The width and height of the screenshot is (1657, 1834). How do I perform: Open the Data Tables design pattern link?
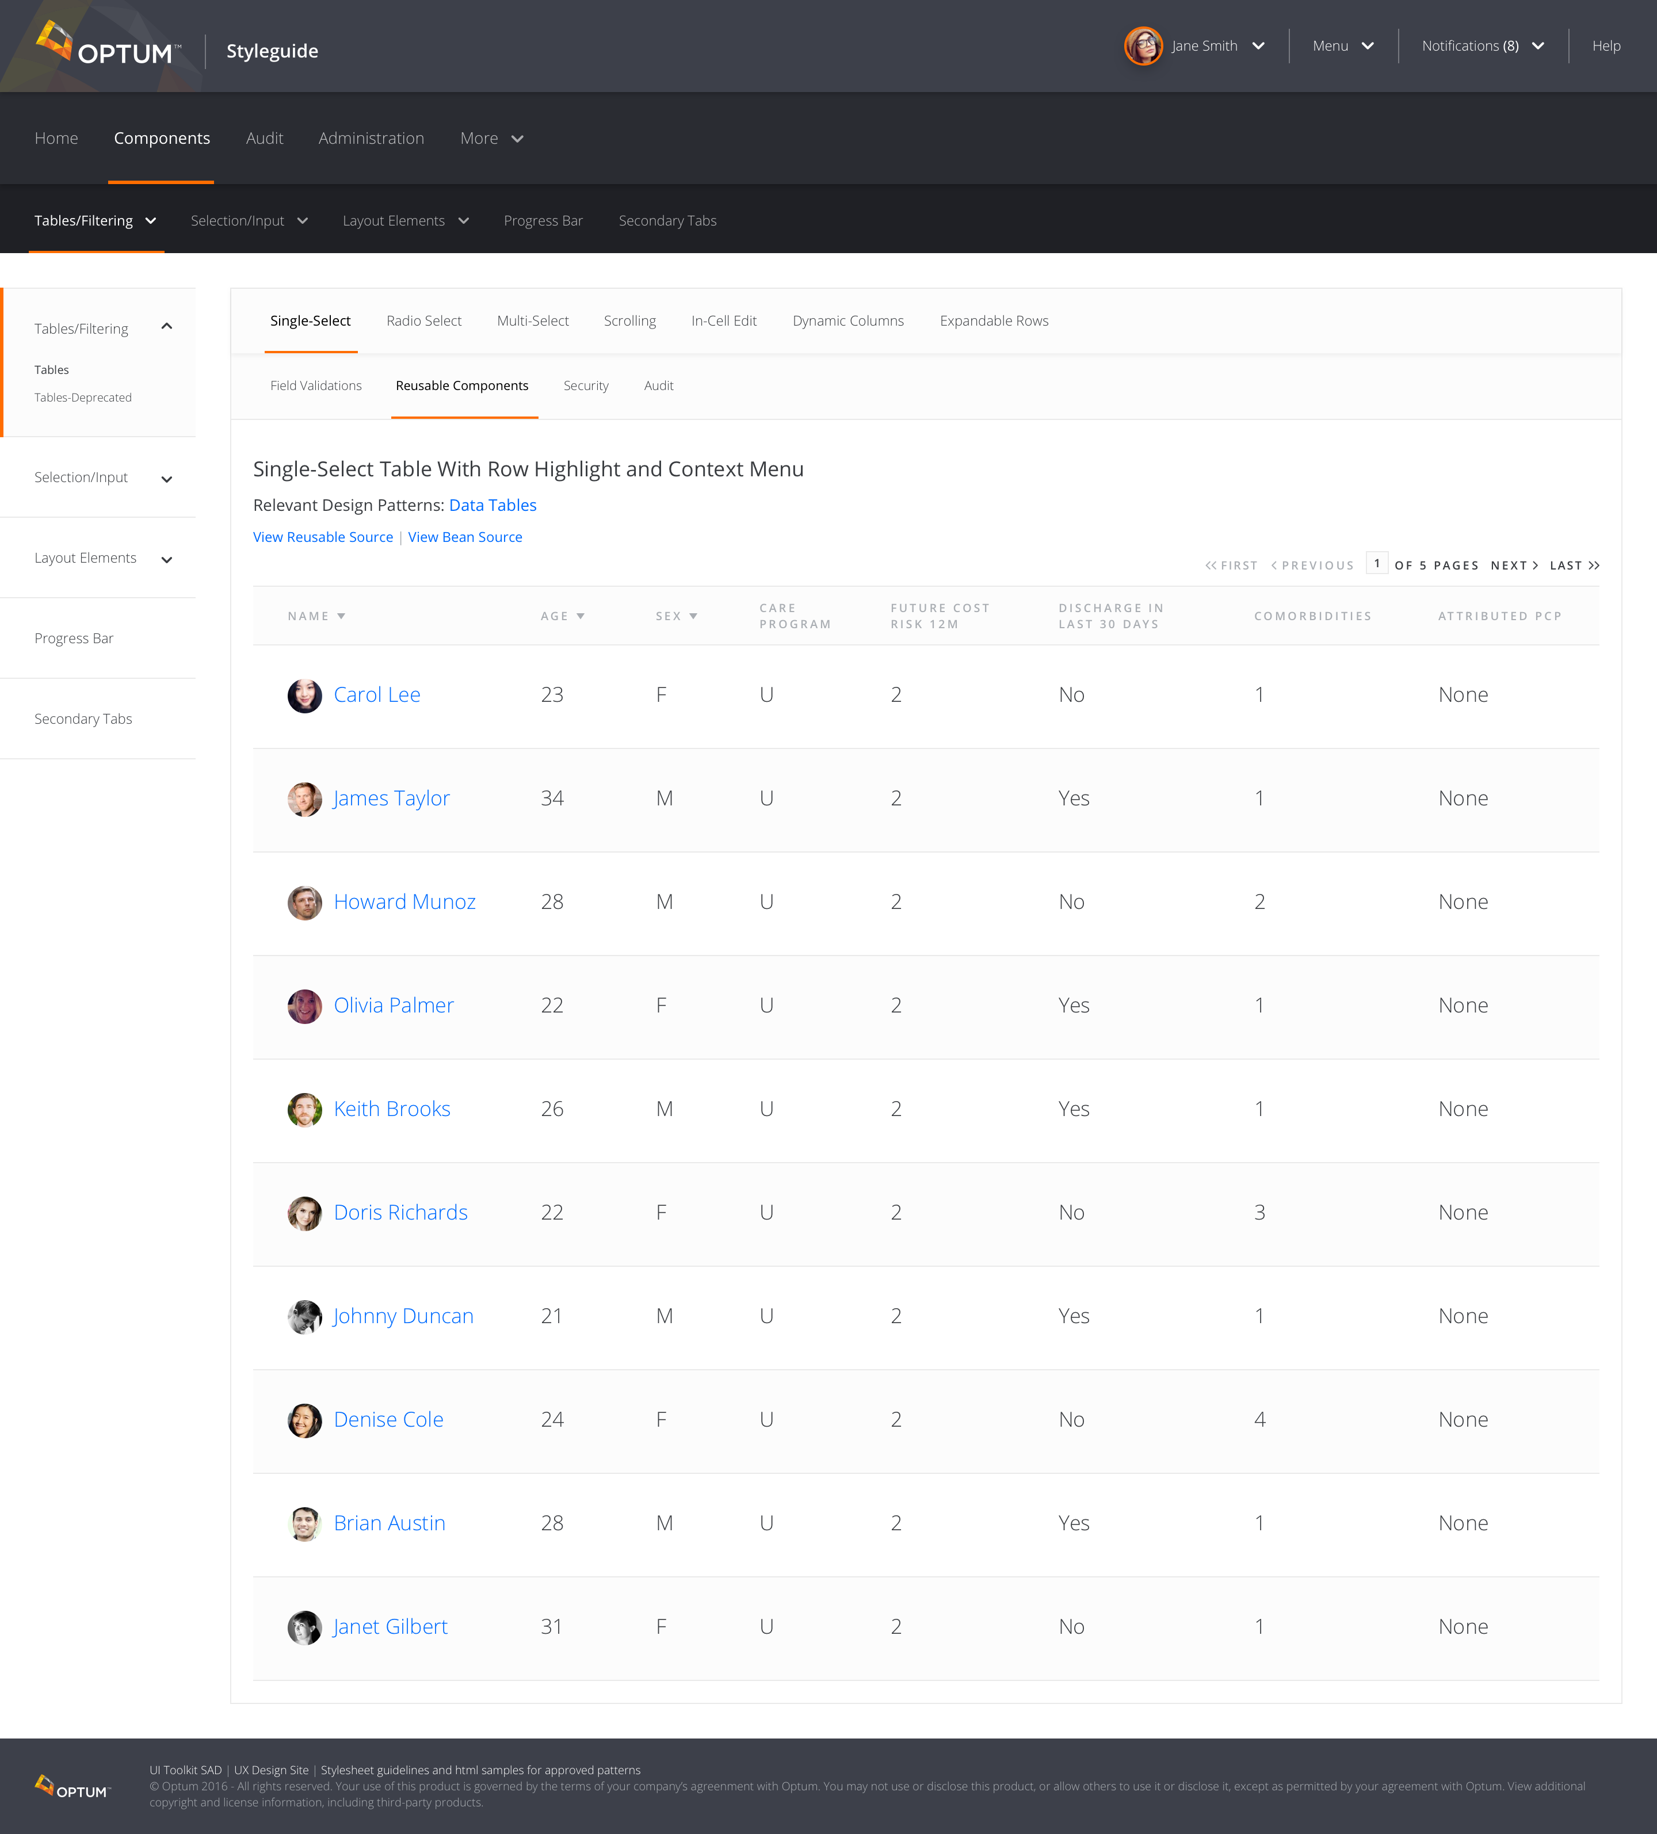tap(492, 505)
